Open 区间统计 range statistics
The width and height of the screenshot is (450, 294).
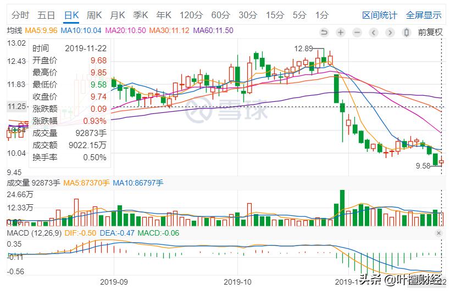click(379, 15)
